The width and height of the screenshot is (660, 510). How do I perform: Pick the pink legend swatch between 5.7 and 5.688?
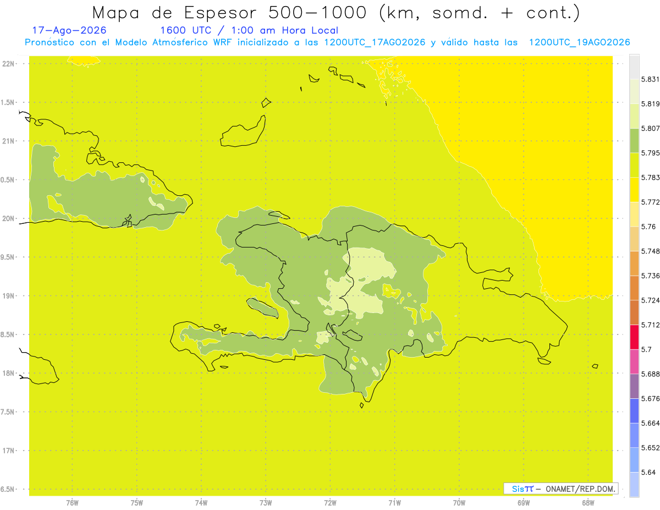pyautogui.click(x=634, y=361)
